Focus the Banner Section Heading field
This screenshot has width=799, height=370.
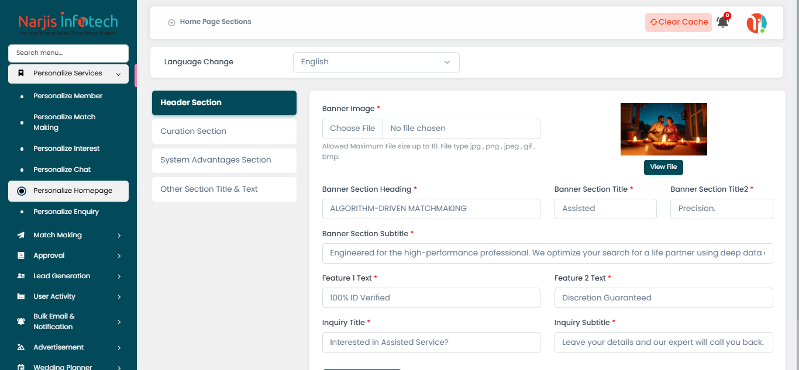[431, 209]
